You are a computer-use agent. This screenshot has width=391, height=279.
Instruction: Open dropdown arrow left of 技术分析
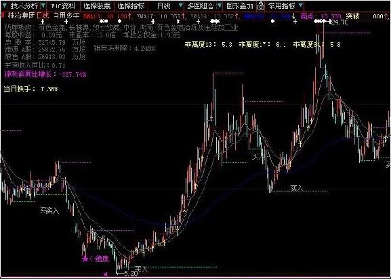point(5,5)
